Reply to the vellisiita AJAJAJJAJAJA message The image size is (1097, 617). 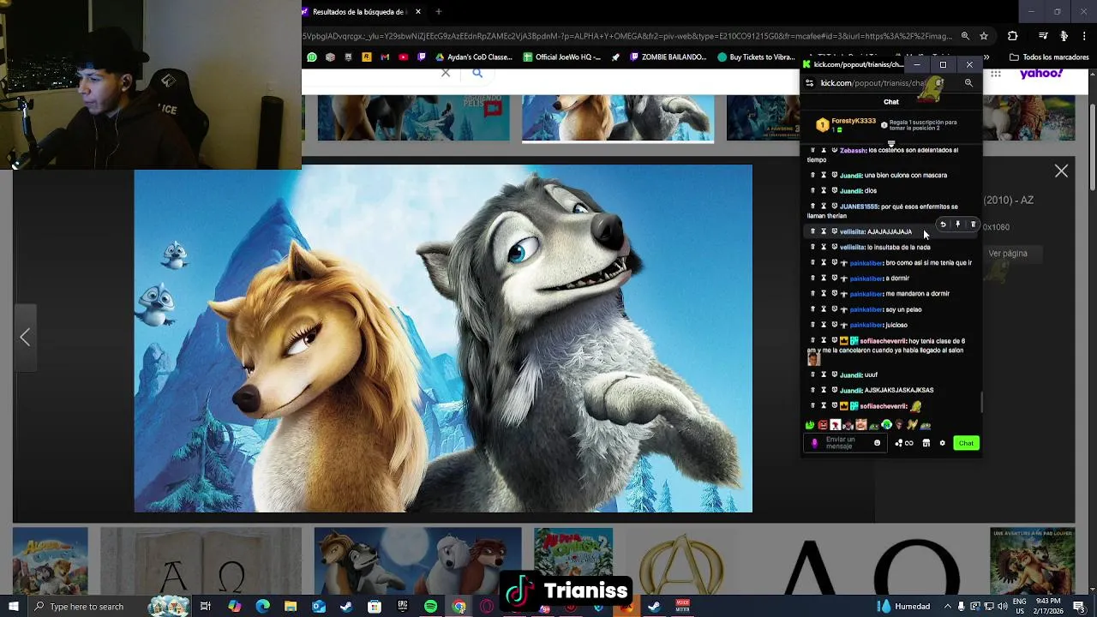pos(943,225)
